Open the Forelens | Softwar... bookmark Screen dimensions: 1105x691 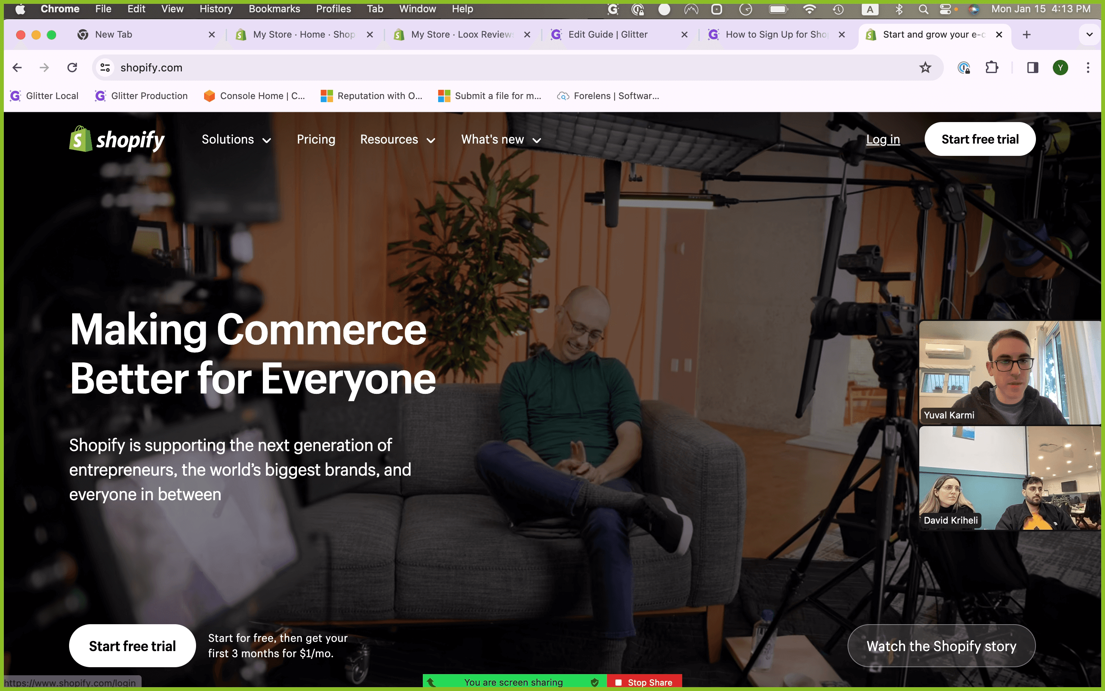tap(608, 96)
